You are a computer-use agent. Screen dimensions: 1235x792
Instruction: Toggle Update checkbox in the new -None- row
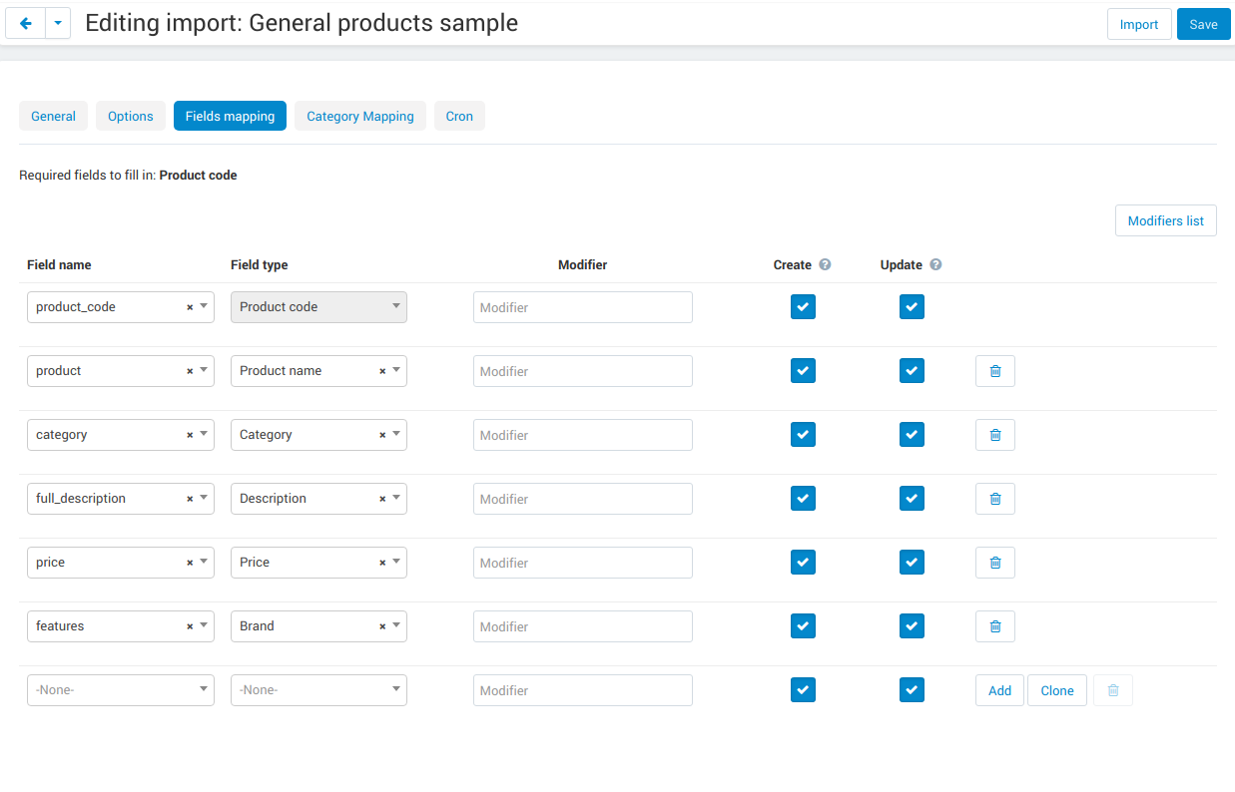click(x=912, y=689)
